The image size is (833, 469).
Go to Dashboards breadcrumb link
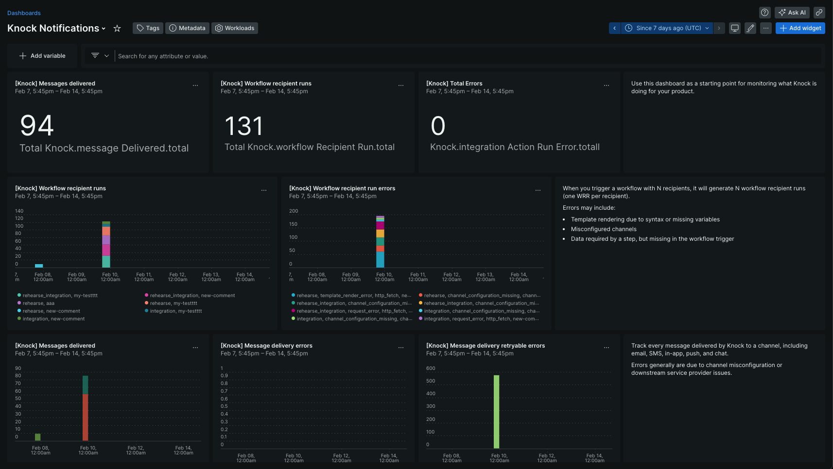point(24,13)
